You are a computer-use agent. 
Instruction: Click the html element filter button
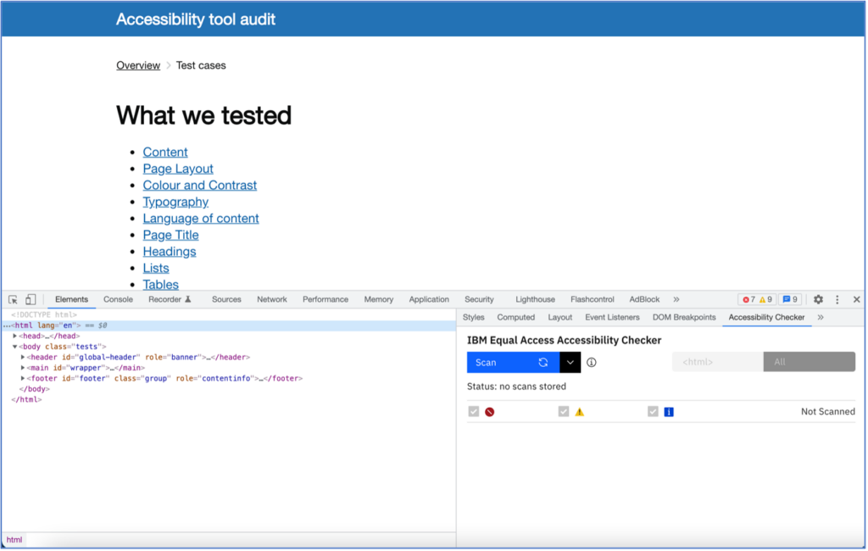[718, 362]
